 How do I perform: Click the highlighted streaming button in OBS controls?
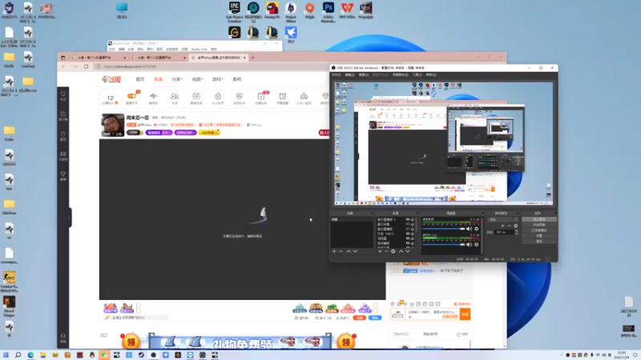pos(539,219)
